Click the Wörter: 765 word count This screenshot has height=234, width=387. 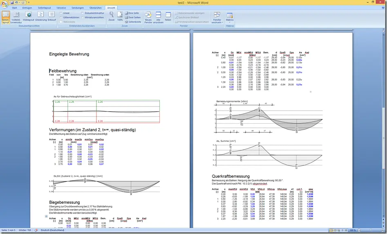pyautogui.click(x=25, y=230)
